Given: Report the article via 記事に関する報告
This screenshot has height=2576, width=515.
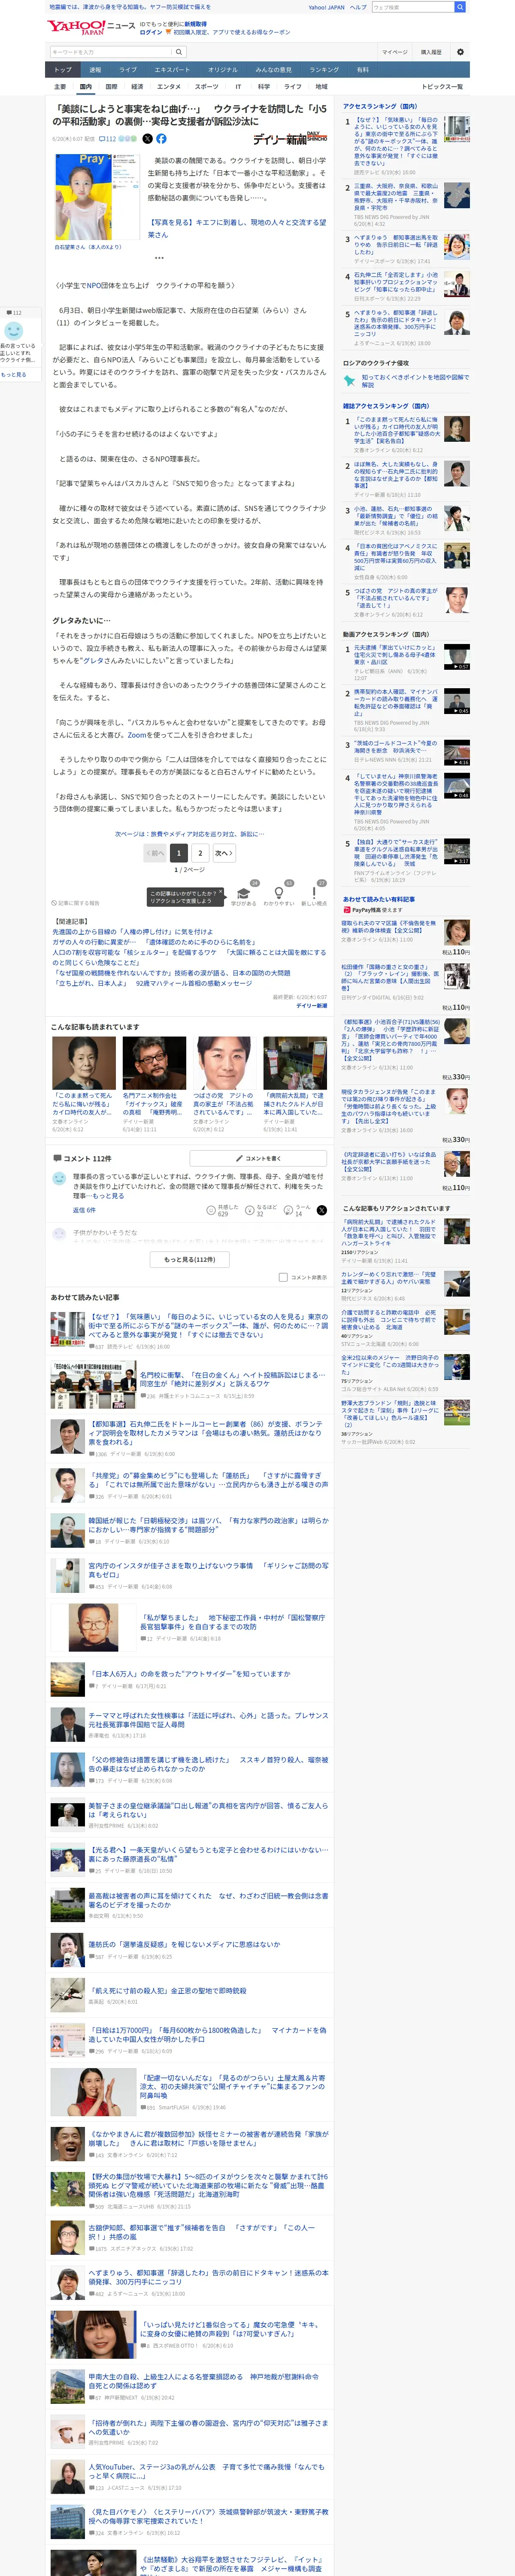Looking at the screenshot, I should (x=76, y=903).
